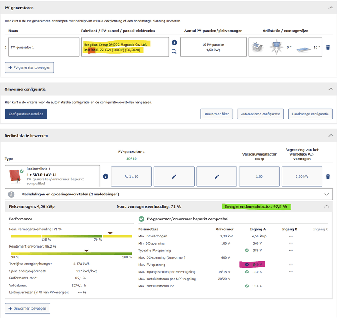The height and width of the screenshot is (318, 339).
Task: Open the Omvormer-filter
Action: tap(217, 114)
